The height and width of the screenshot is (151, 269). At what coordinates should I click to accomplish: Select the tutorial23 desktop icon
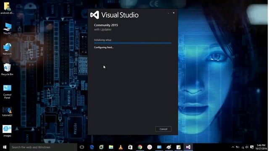(x=7, y=112)
